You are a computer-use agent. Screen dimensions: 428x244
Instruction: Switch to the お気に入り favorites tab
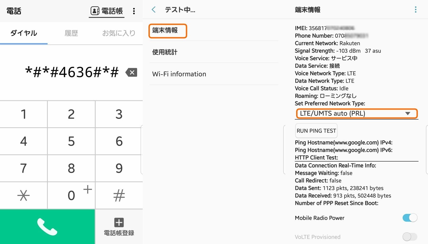click(119, 33)
